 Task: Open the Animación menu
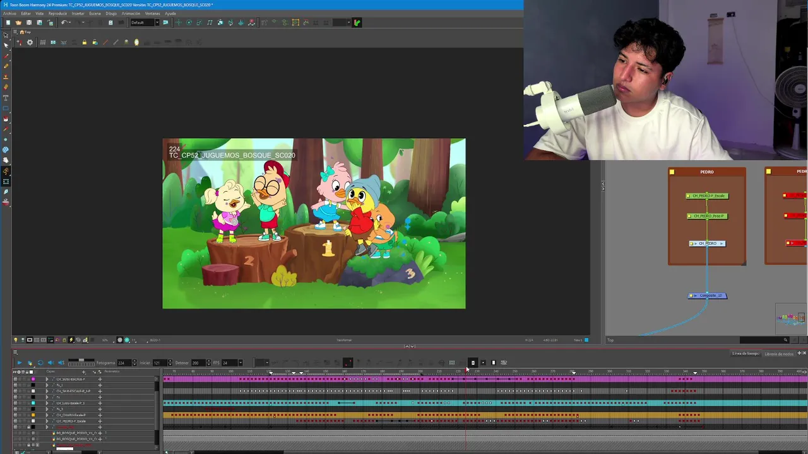point(131,13)
